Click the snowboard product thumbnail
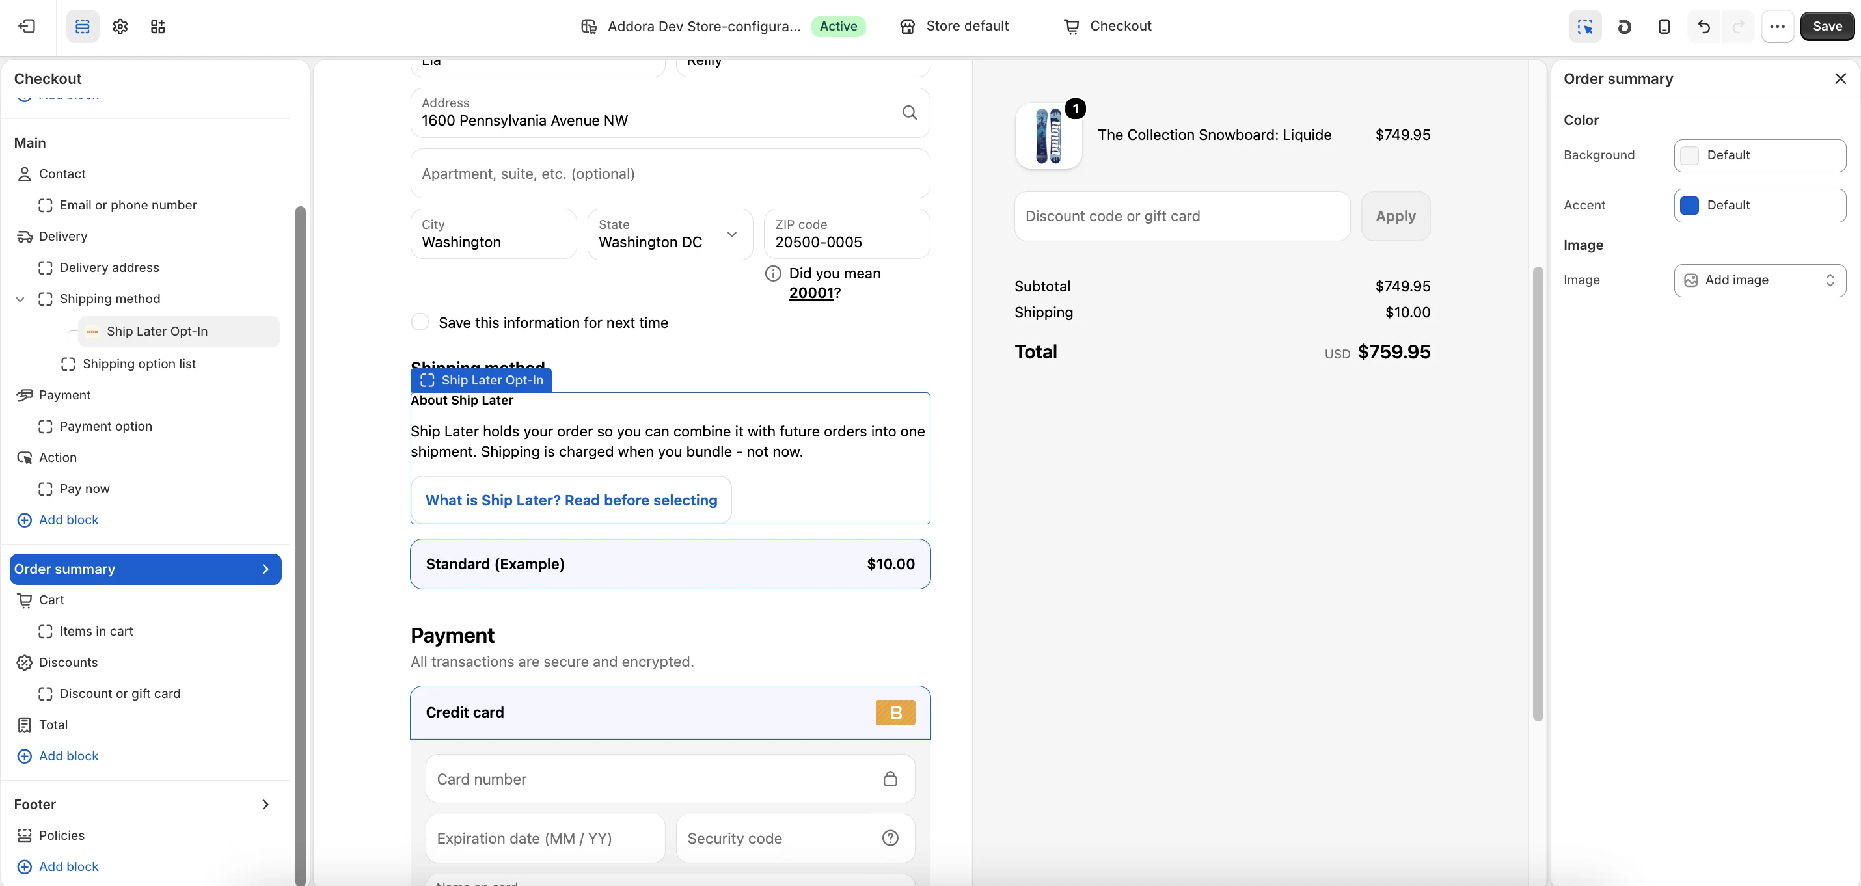This screenshot has width=1861, height=886. pos(1048,135)
